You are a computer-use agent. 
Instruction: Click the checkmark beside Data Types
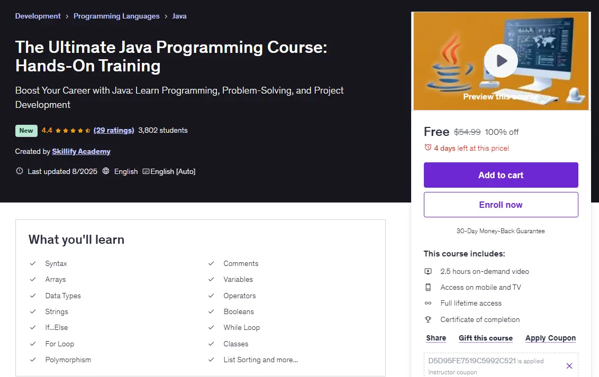click(x=33, y=296)
